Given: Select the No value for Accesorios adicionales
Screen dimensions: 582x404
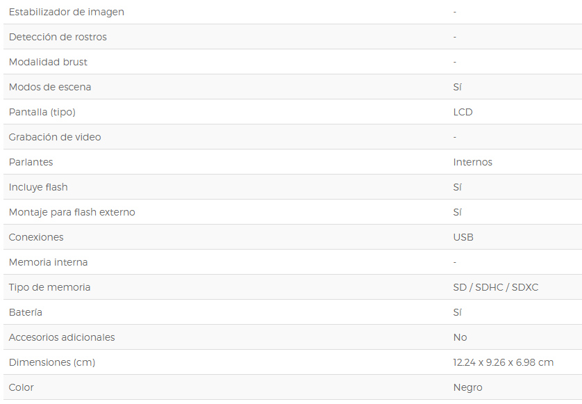Looking at the screenshot, I should 460,337.
